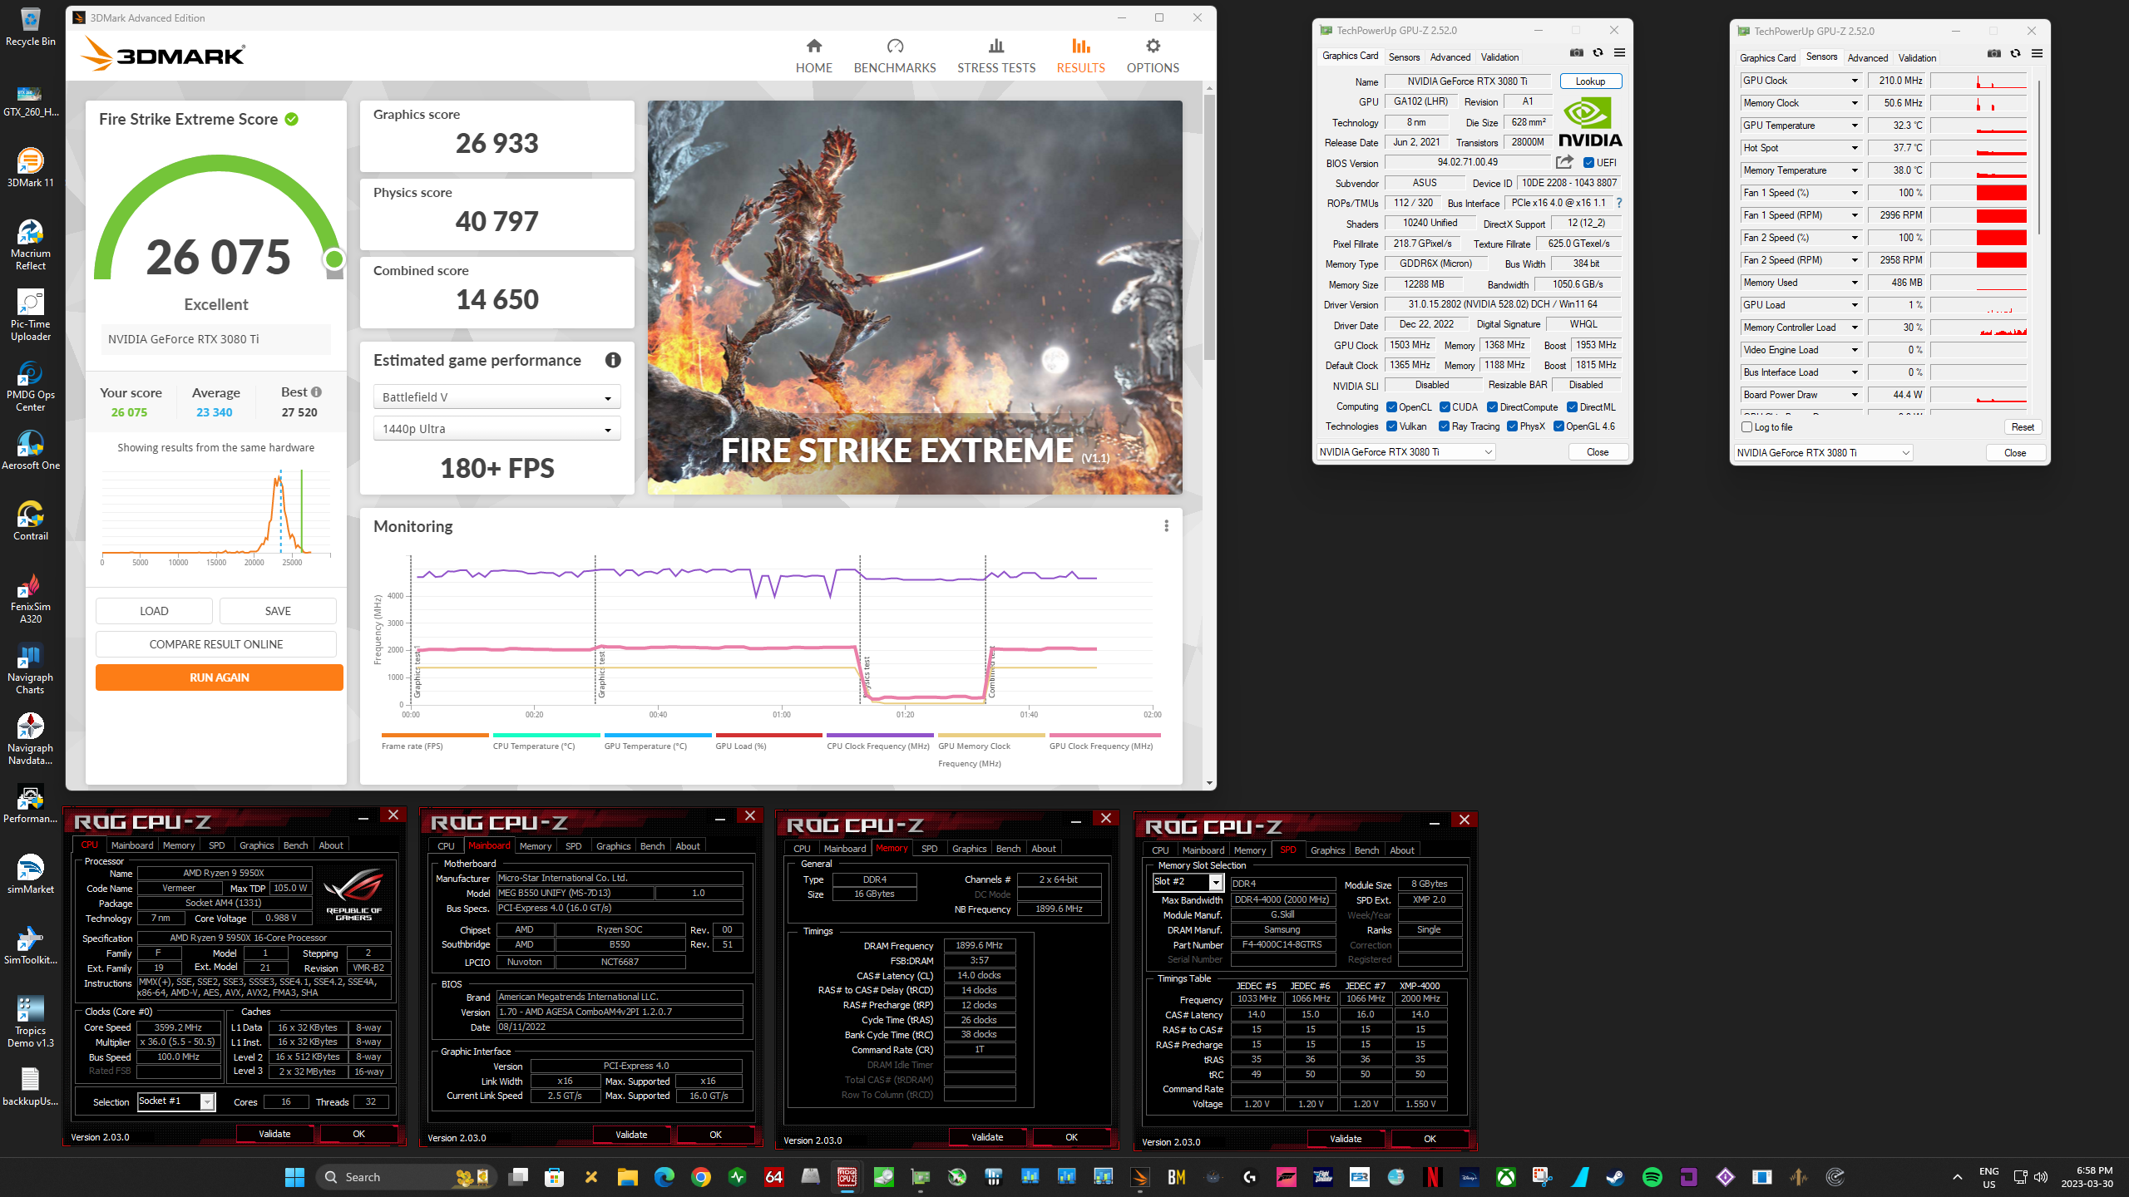Image resolution: width=2129 pixels, height=1197 pixels.
Task: Open File Explorer from the taskbar
Action: click(627, 1177)
